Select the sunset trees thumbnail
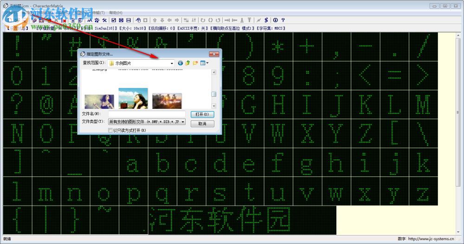This screenshot has width=464, height=244. click(x=167, y=101)
